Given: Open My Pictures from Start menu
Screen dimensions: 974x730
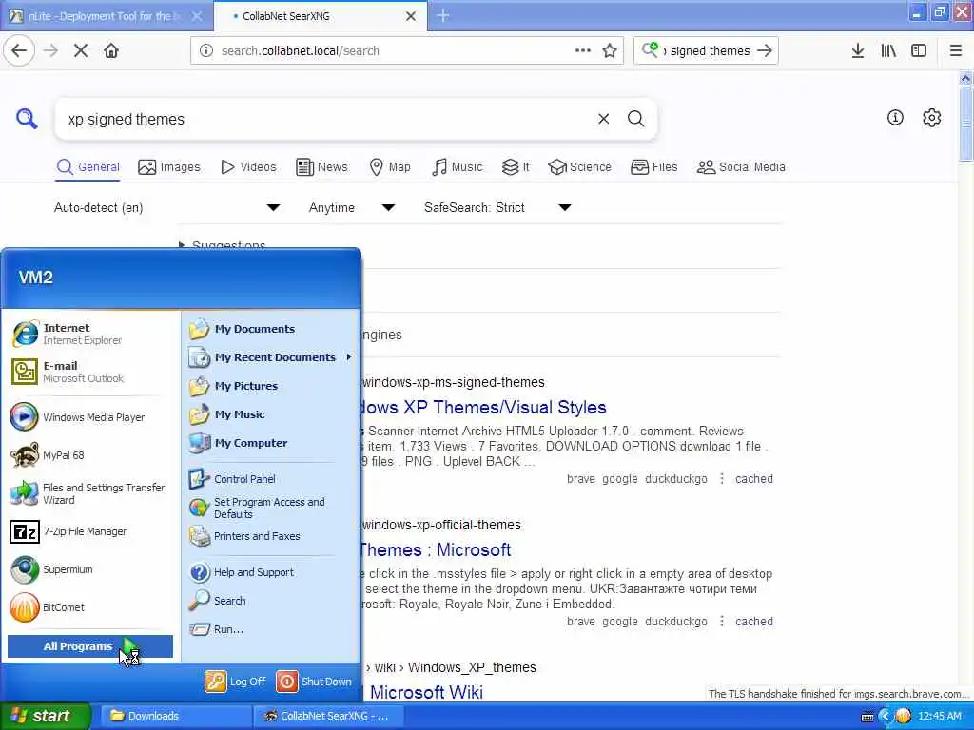Looking at the screenshot, I should point(271,386).
